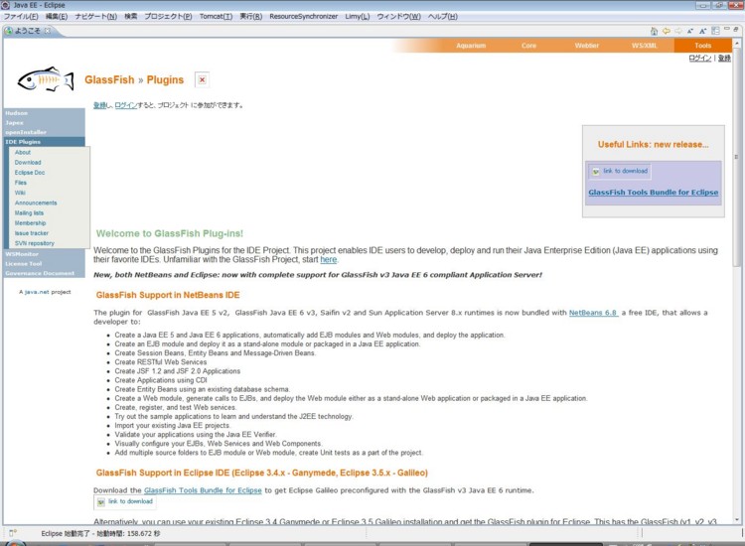Open Governance Document in the sidebar

pos(40,273)
